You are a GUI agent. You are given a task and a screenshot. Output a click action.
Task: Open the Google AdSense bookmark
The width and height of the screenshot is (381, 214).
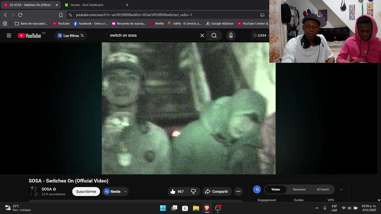[x=220, y=23]
